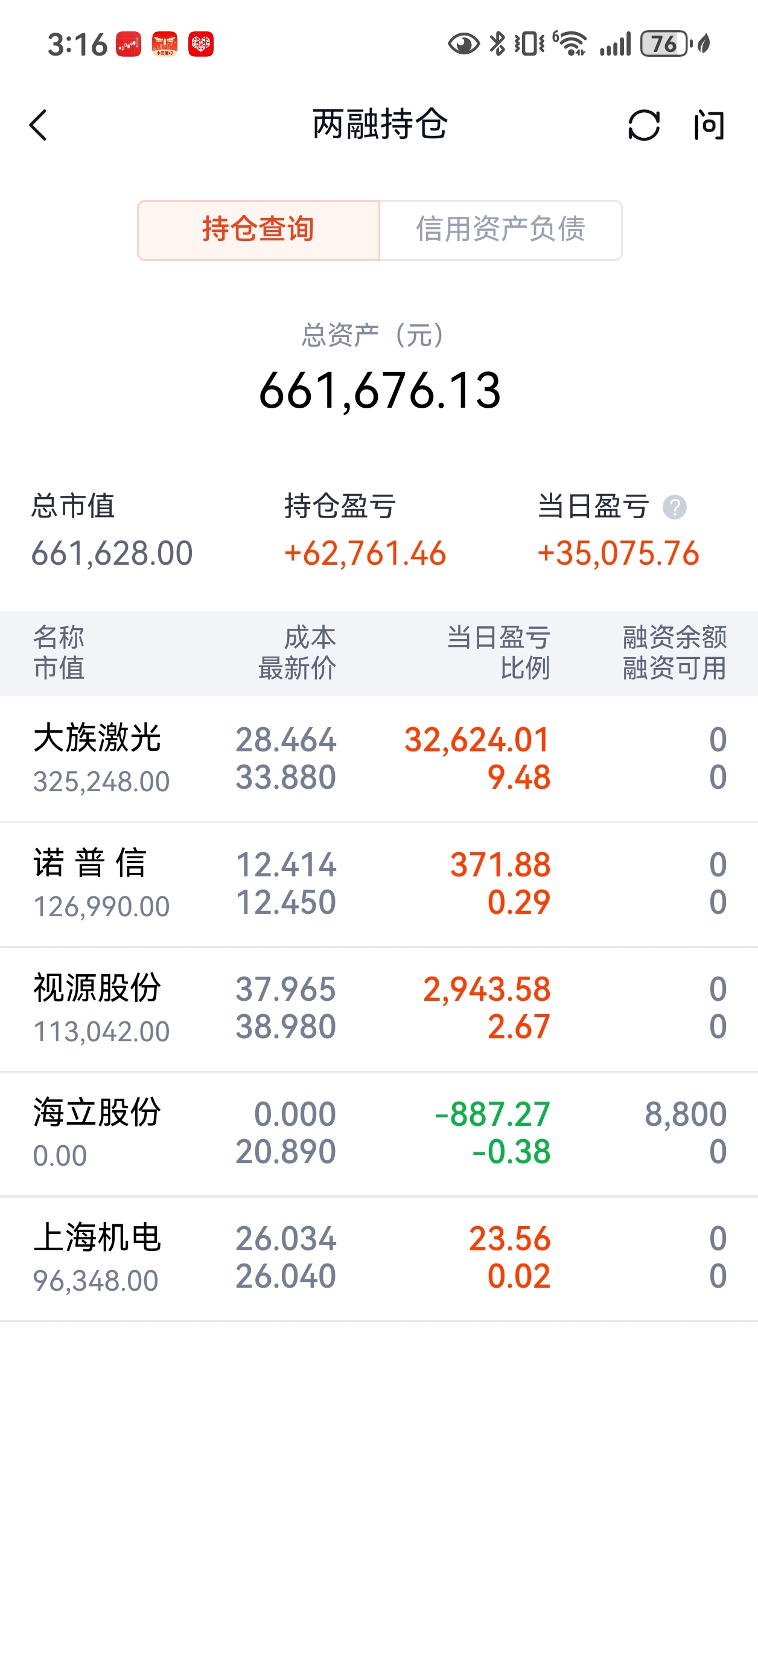Open the 大族激光 holding row
The width and height of the screenshot is (758, 1667).
pyautogui.click(x=379, y=759)
